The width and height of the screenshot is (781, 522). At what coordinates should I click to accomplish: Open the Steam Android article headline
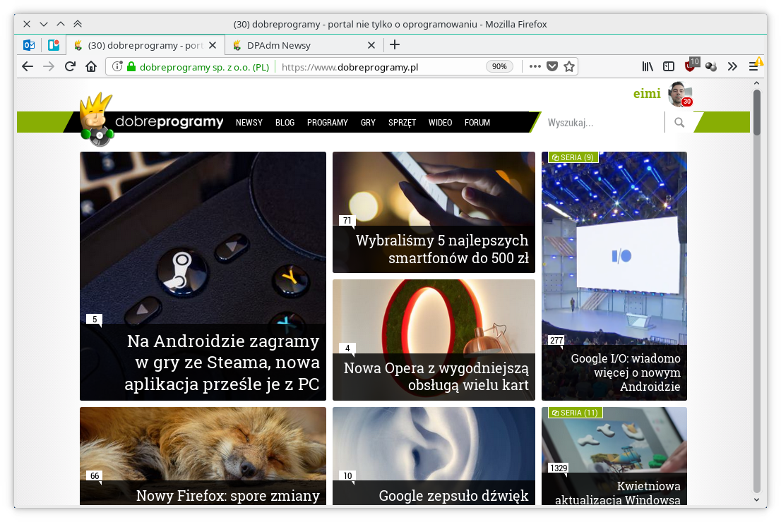click(x=222, y=363)
